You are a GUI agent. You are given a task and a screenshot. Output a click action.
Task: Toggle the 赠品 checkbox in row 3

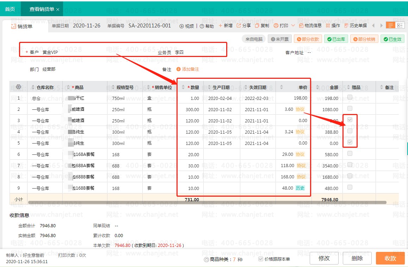coord(350,120)
